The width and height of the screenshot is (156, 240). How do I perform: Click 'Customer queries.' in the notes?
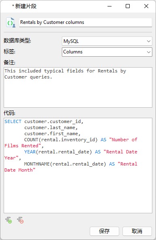pyautogui.click(x=28, y=77)
